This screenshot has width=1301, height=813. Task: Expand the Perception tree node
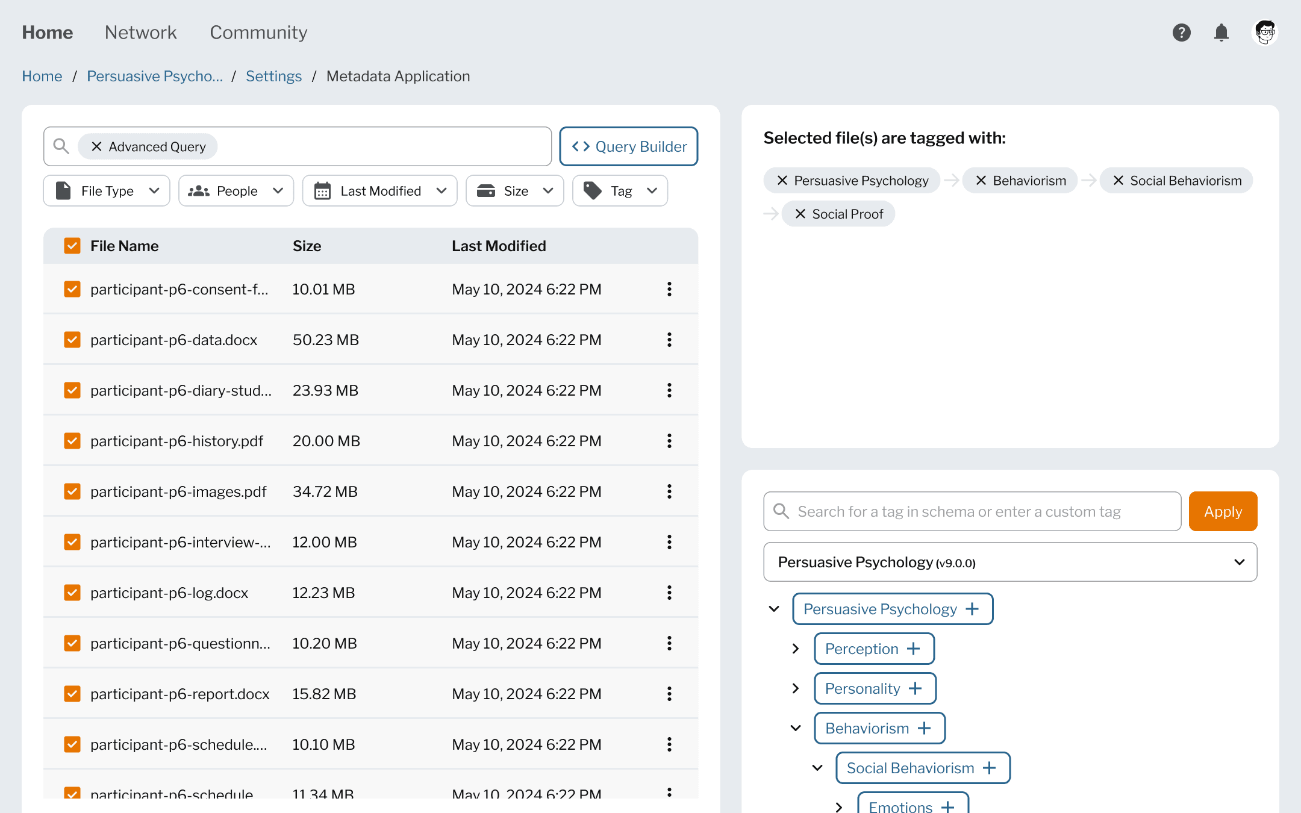point(796,649)
